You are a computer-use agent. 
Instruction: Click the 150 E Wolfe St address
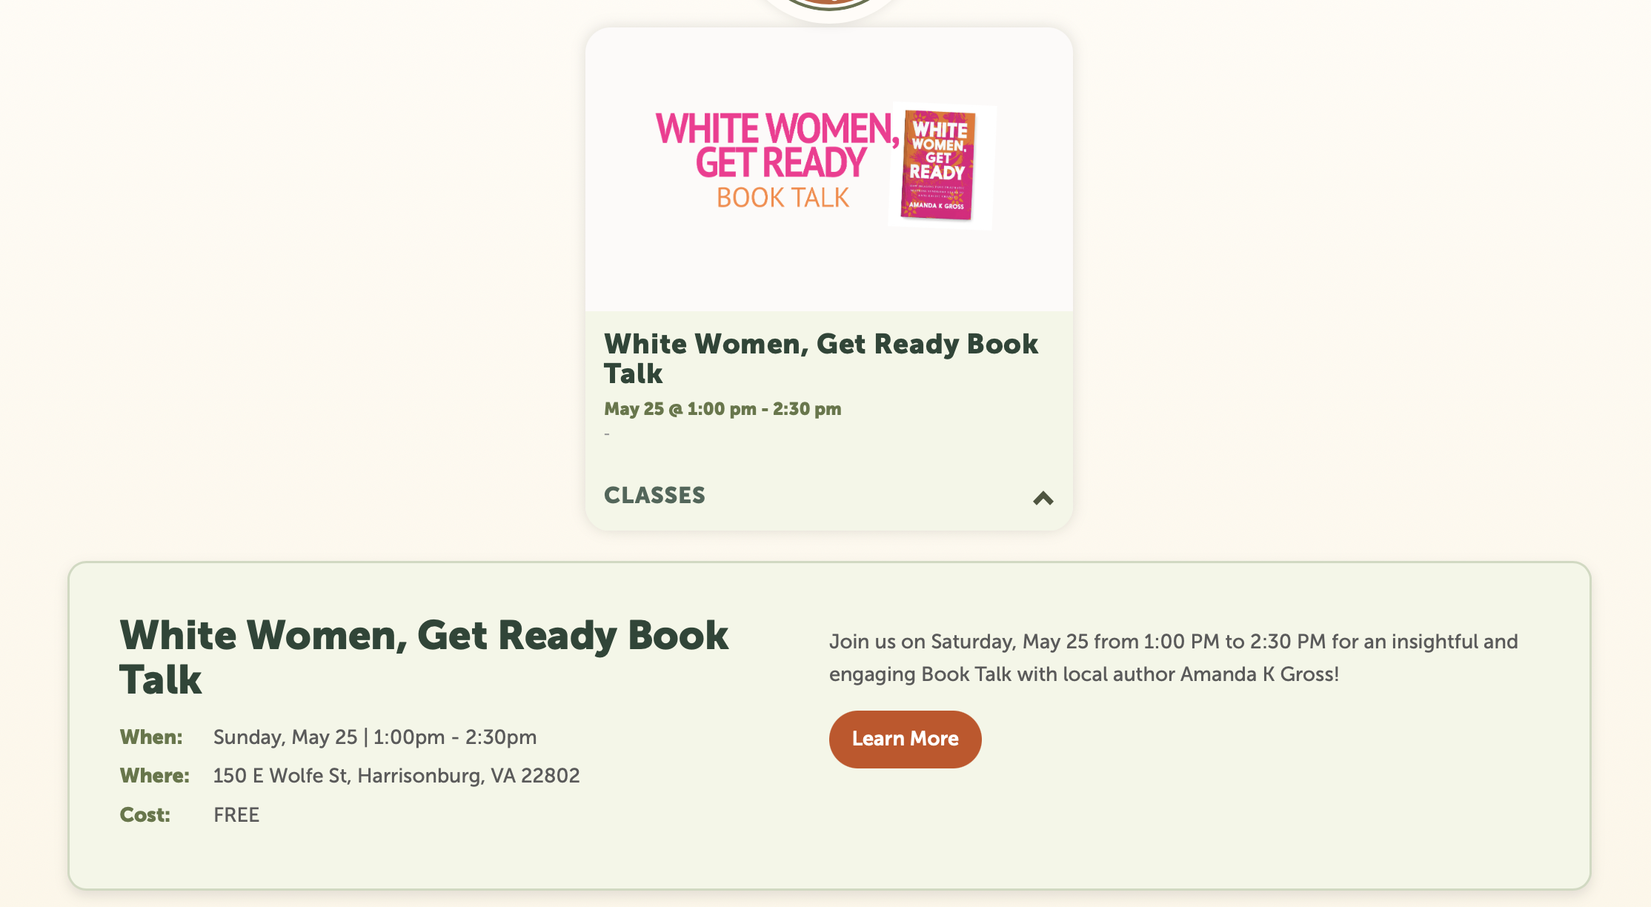396,776
